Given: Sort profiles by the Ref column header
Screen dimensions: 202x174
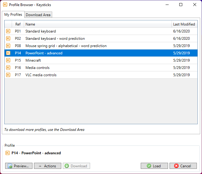Looking at the screenshot, I should tap(18, 24).
